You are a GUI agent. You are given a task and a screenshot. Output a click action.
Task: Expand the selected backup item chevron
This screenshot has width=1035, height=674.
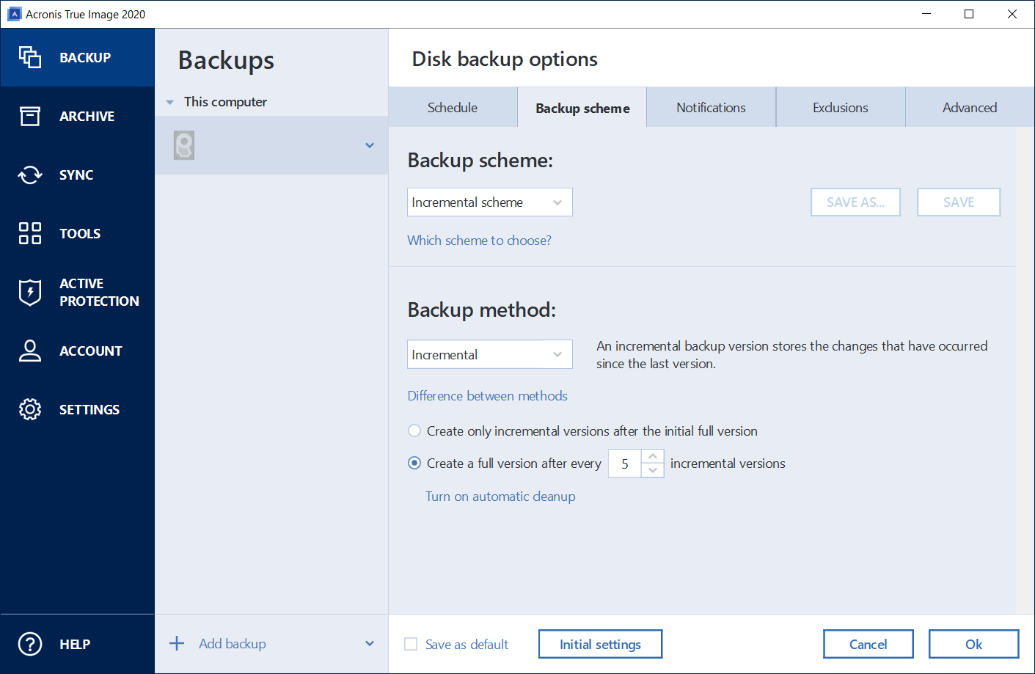370,145
